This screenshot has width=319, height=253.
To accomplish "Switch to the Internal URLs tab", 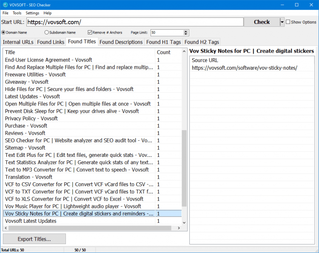I will 18,42.
